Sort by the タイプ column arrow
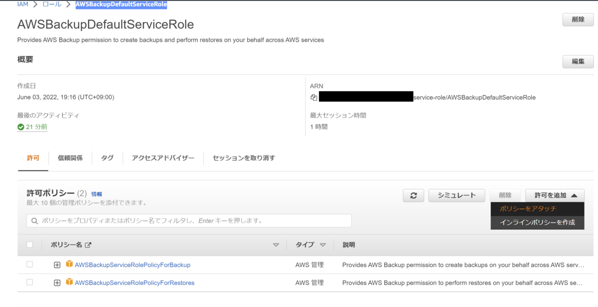 point(322,245)
